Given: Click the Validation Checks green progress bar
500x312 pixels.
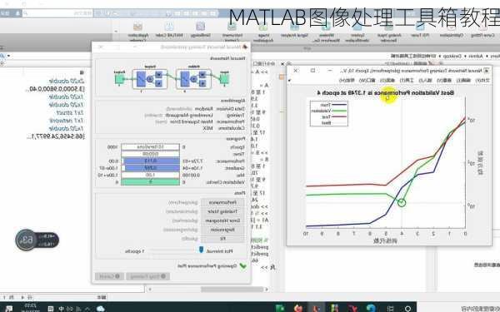Looking at the screenshot, I should pos(151,182).
